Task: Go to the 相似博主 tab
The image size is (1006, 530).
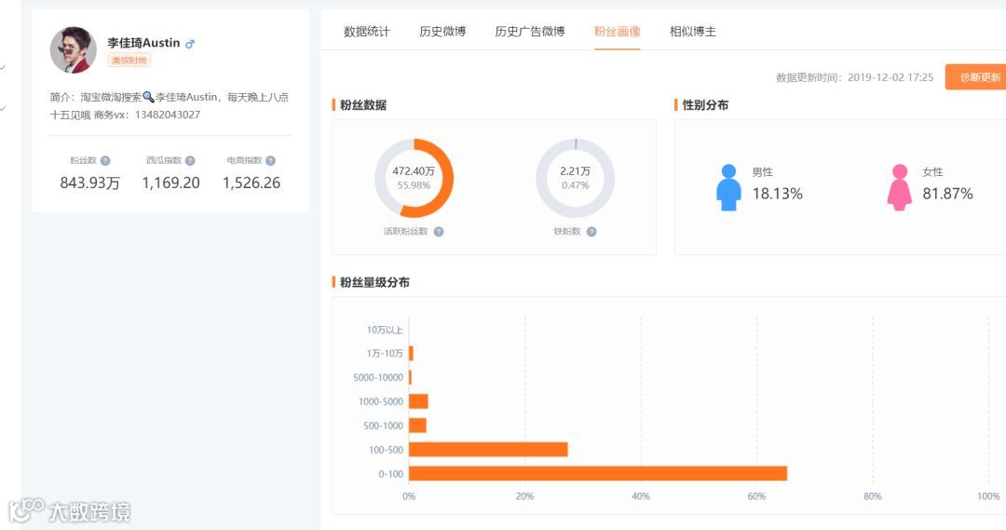Action: 693,32
